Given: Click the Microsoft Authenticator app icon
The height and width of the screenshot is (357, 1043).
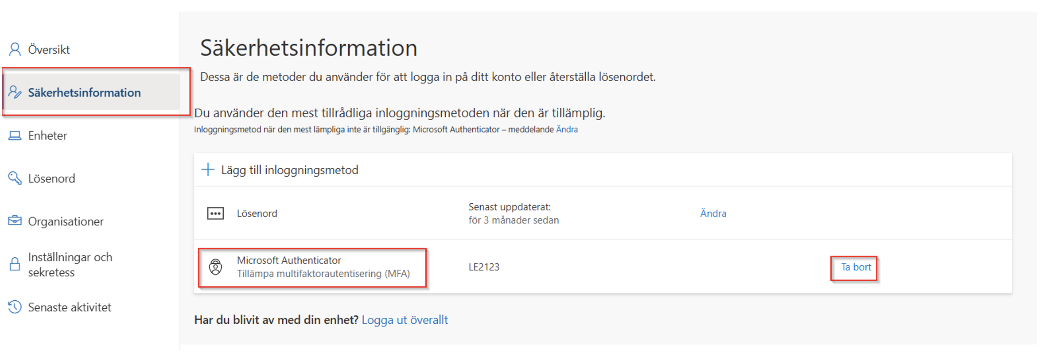Looking at the screenshot, I should point(215,267).
